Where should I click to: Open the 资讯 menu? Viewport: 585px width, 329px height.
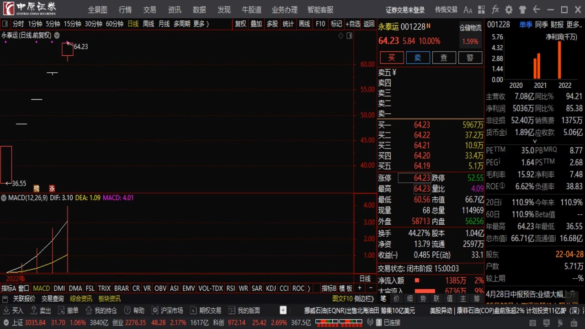pos(175,10)
